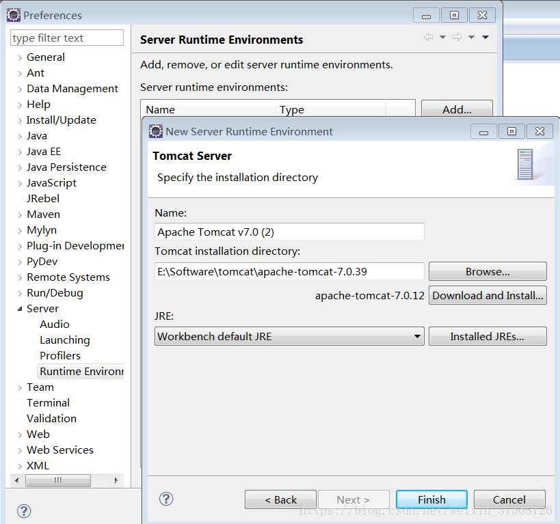Click Installed JREs... button
560x524 pixels.
tap(488, 336)
